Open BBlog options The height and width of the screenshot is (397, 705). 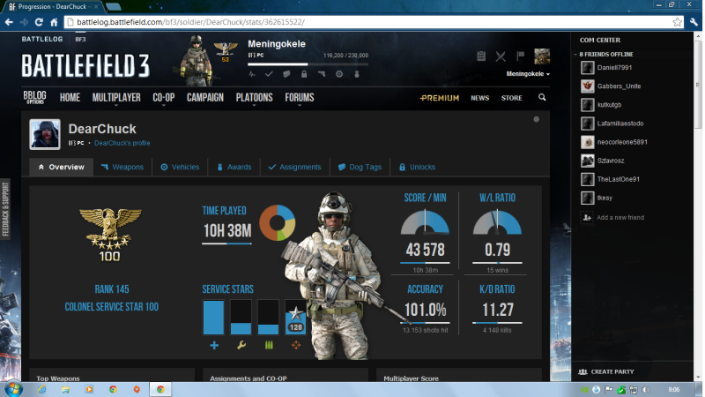[x=34, y=97]
